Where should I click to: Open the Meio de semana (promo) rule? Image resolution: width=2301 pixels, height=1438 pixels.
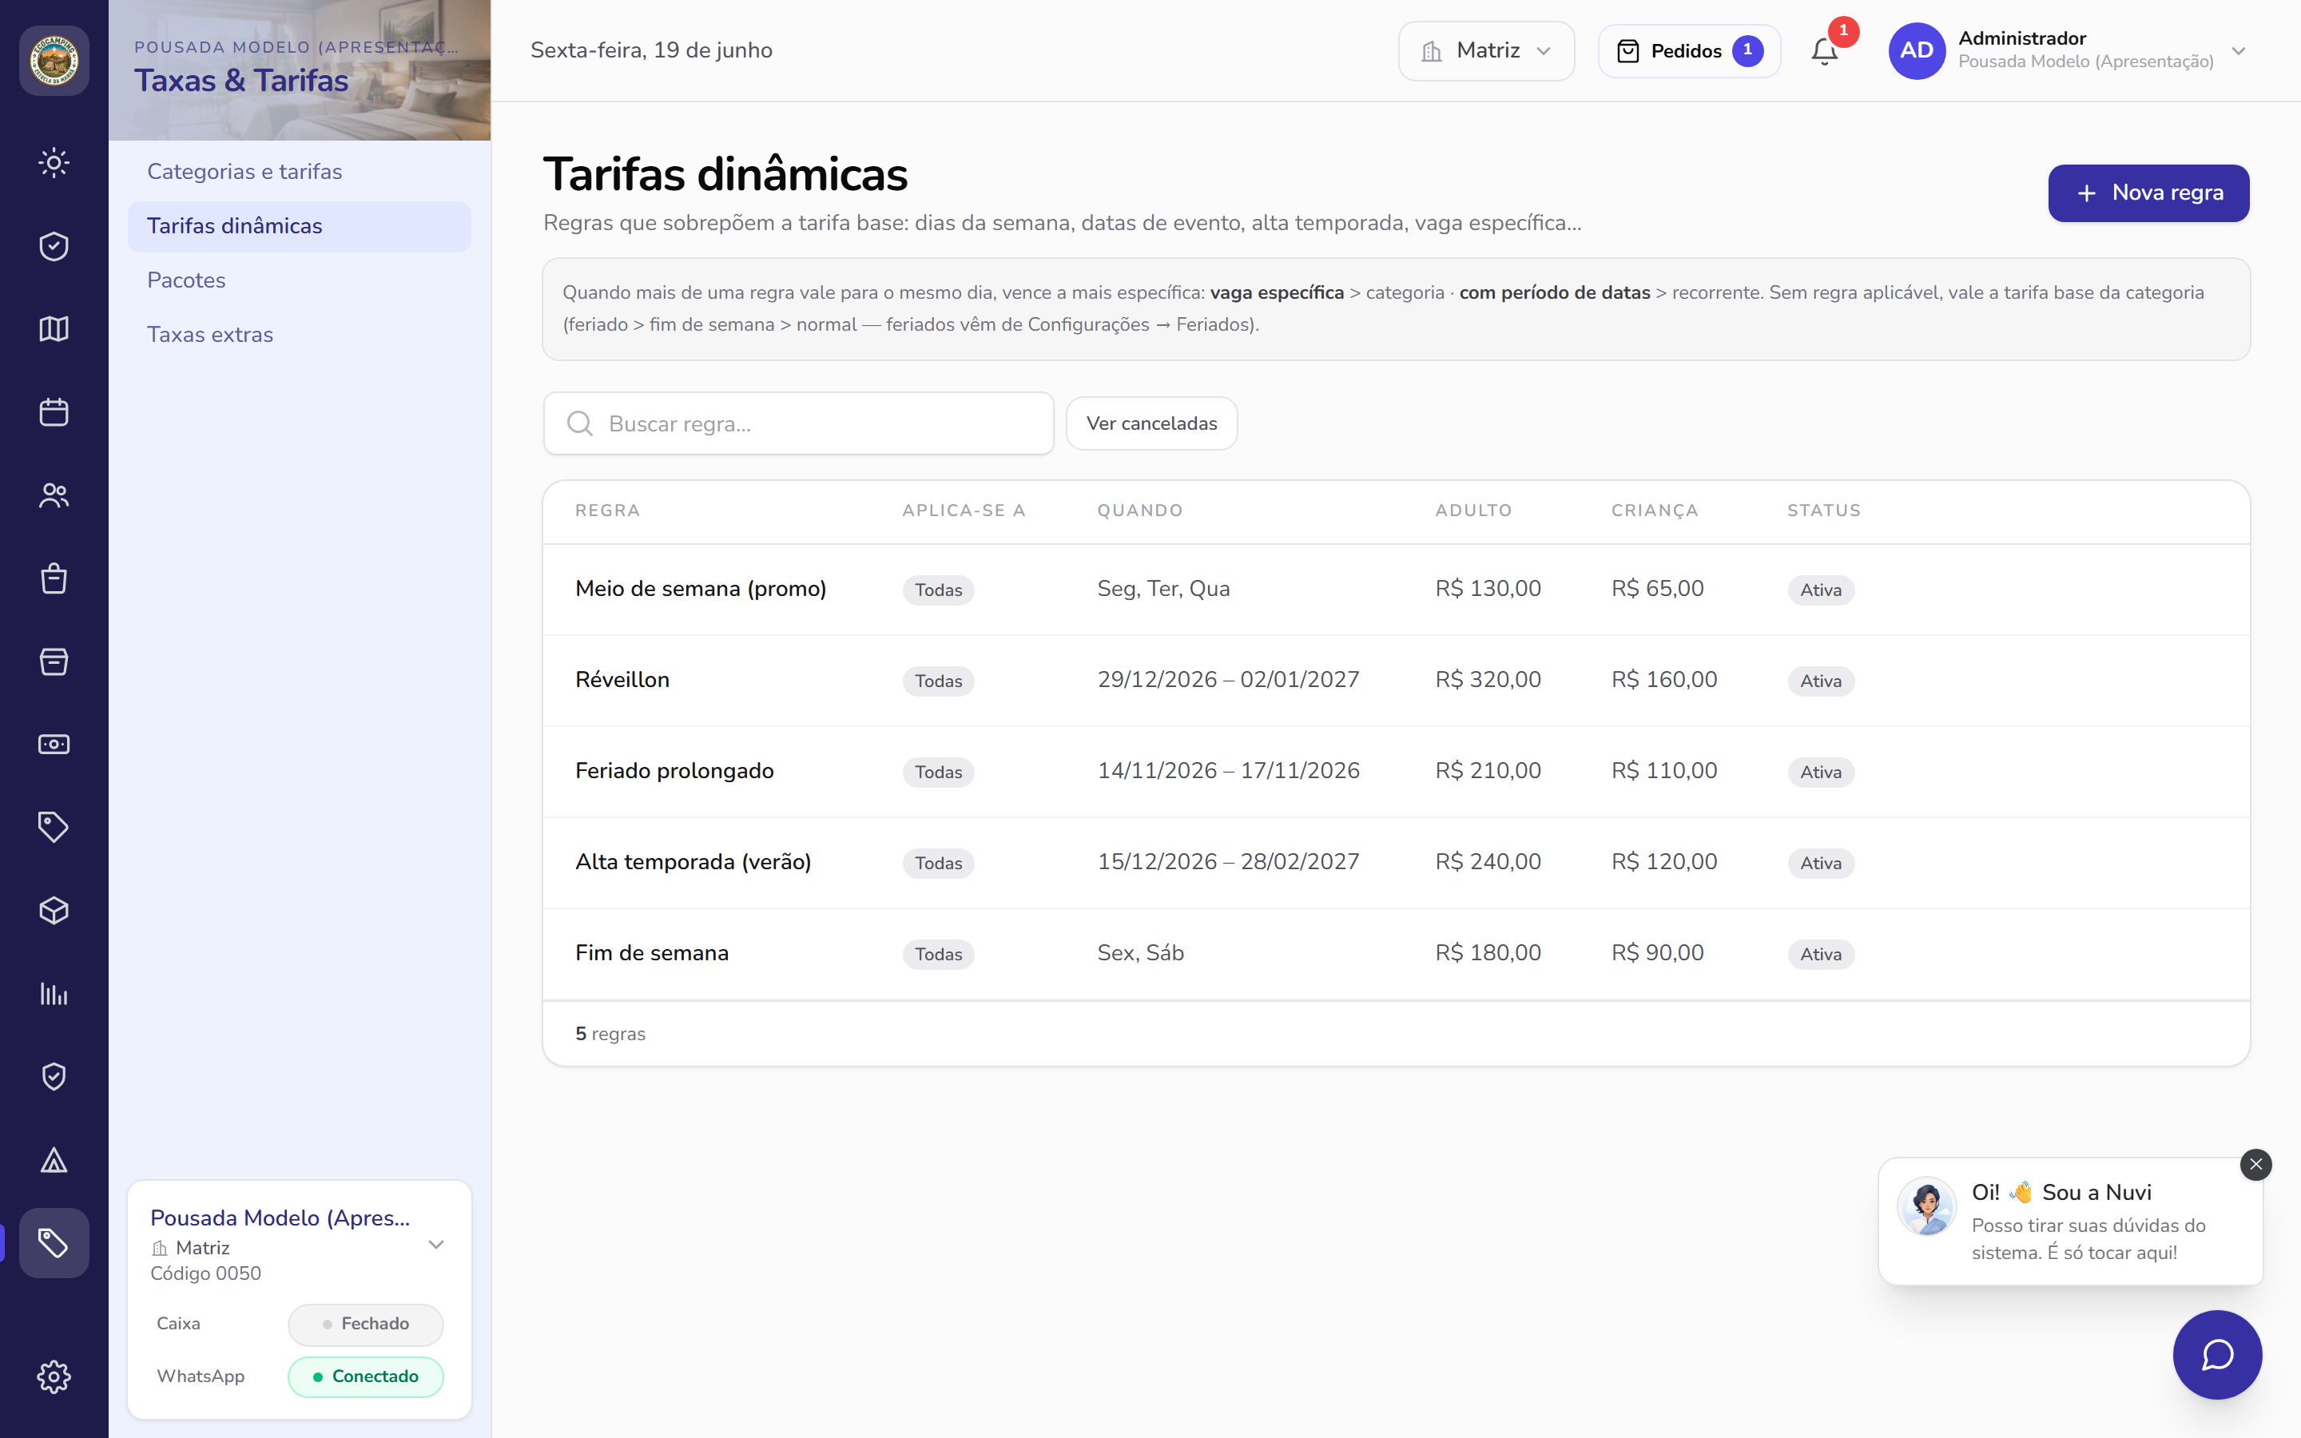(x=1396, y=589)
